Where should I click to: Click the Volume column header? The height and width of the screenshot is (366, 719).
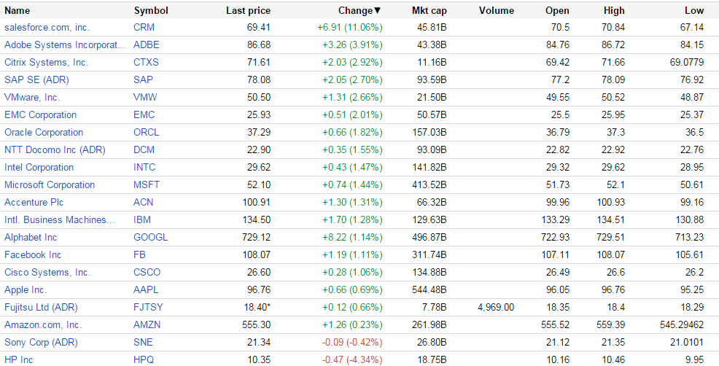(x=497, y=10)
